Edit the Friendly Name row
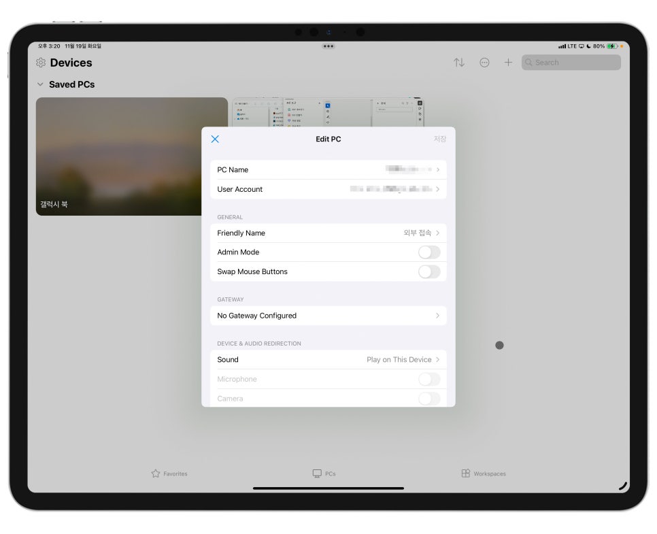Viewport: 657px width, 534px height. 328,233
